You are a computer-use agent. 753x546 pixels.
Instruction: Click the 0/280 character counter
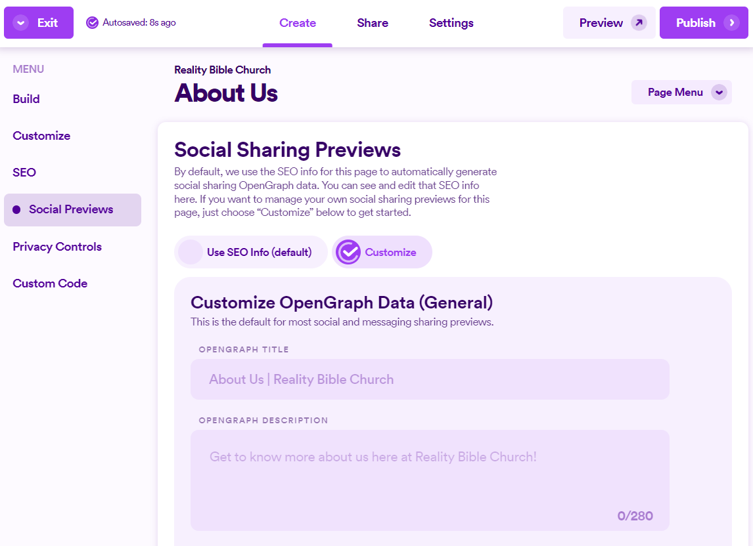click(635, 516)
